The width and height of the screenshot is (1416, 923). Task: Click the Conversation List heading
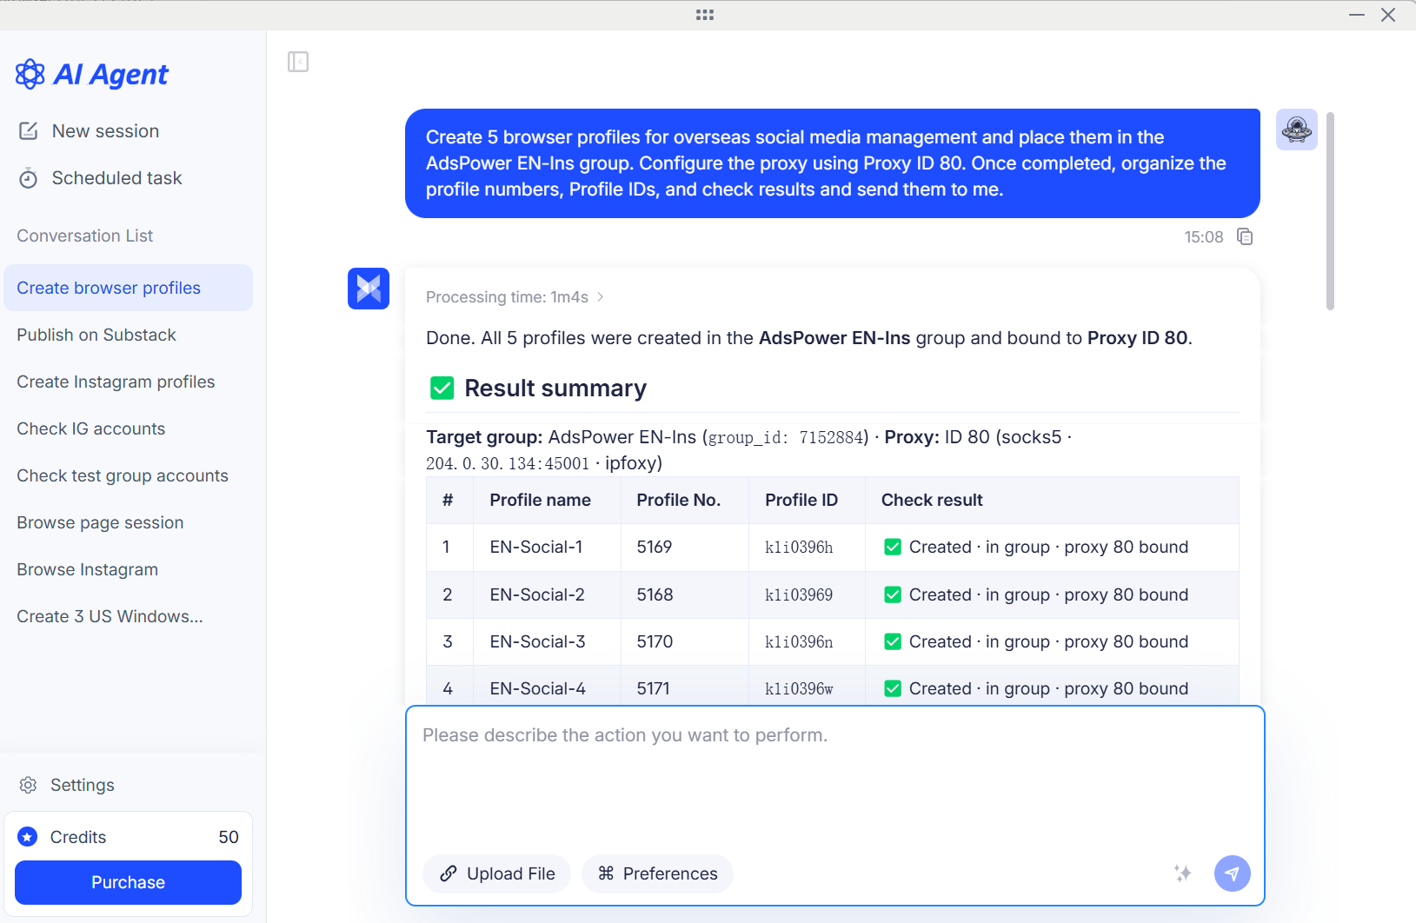click(x=85, y=236)
